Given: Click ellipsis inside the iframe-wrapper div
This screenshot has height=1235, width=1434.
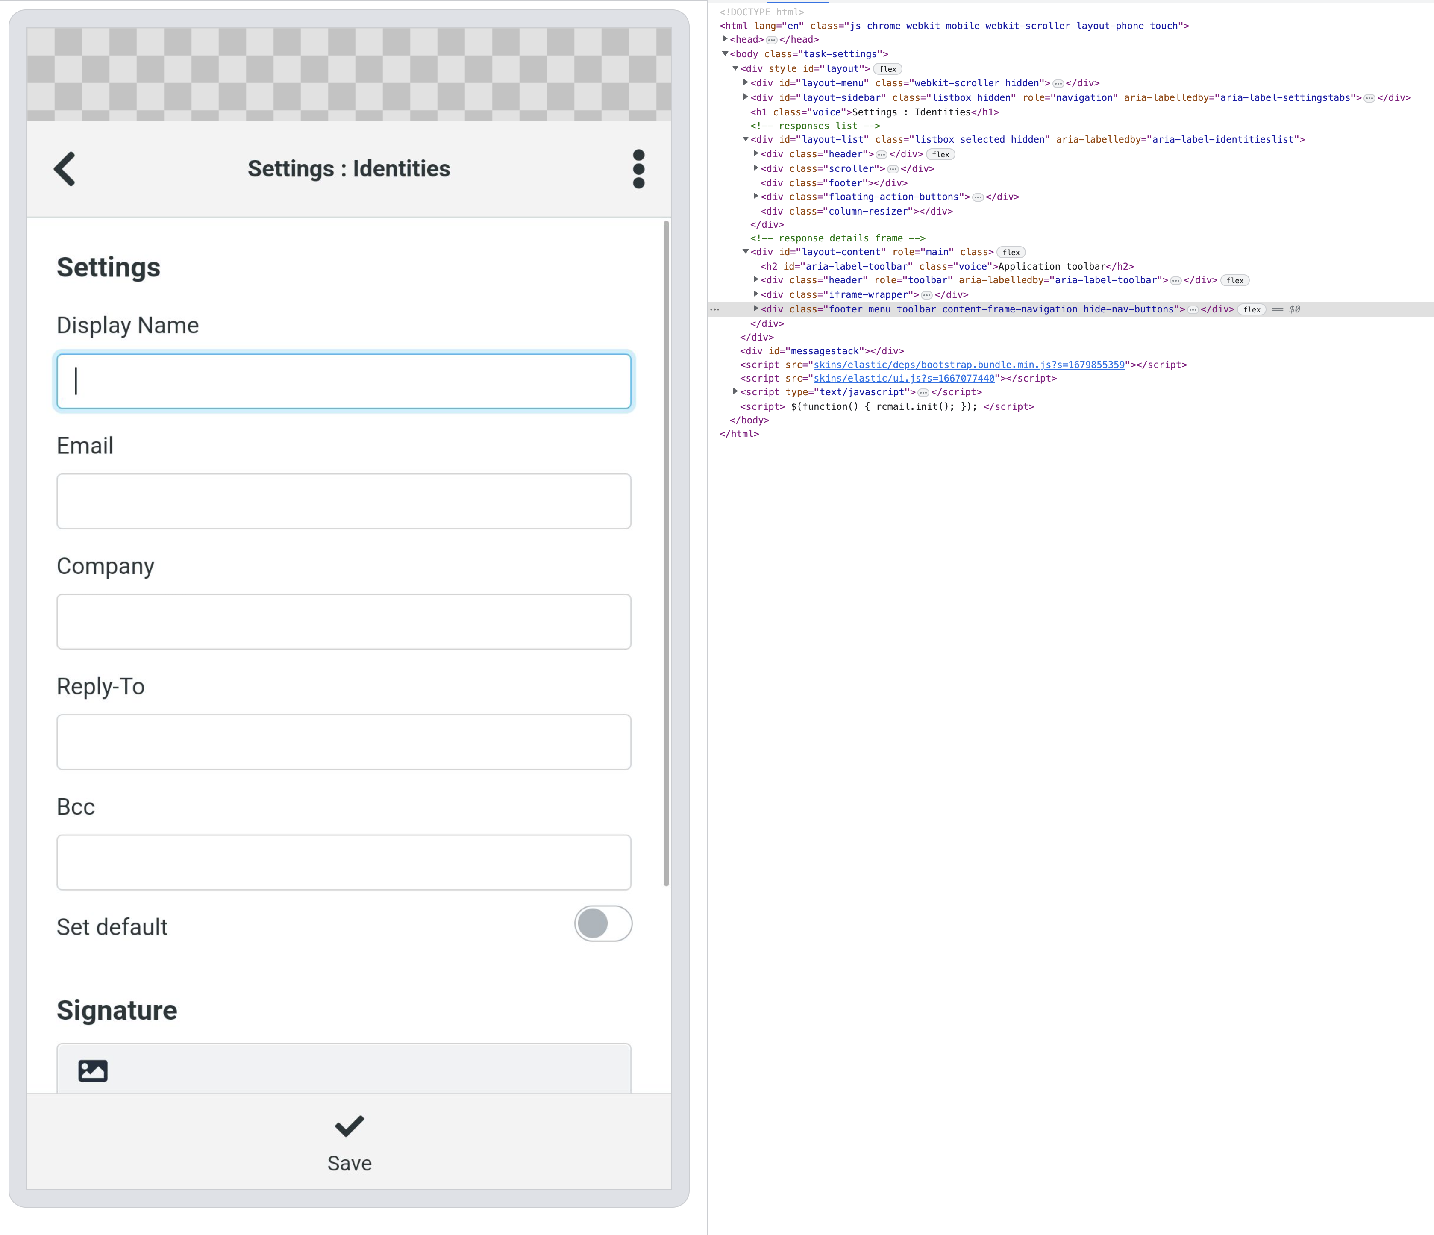Looking at the screenshot, I should coord(927,294).
